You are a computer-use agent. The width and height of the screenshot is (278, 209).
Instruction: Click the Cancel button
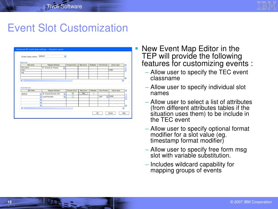[110, 113]
